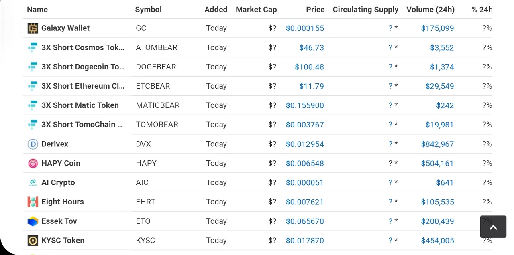Sort by the Symbol column header

(x=149, y=10)
